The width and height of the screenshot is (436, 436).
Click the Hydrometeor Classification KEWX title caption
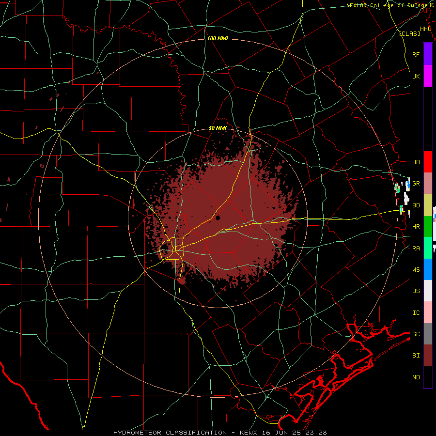pos(220,433)
